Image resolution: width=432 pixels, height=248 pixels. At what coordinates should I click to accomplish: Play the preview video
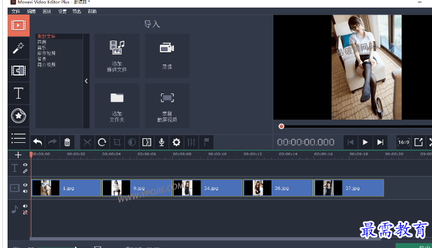pyautogui.click(x=365, y=142)
